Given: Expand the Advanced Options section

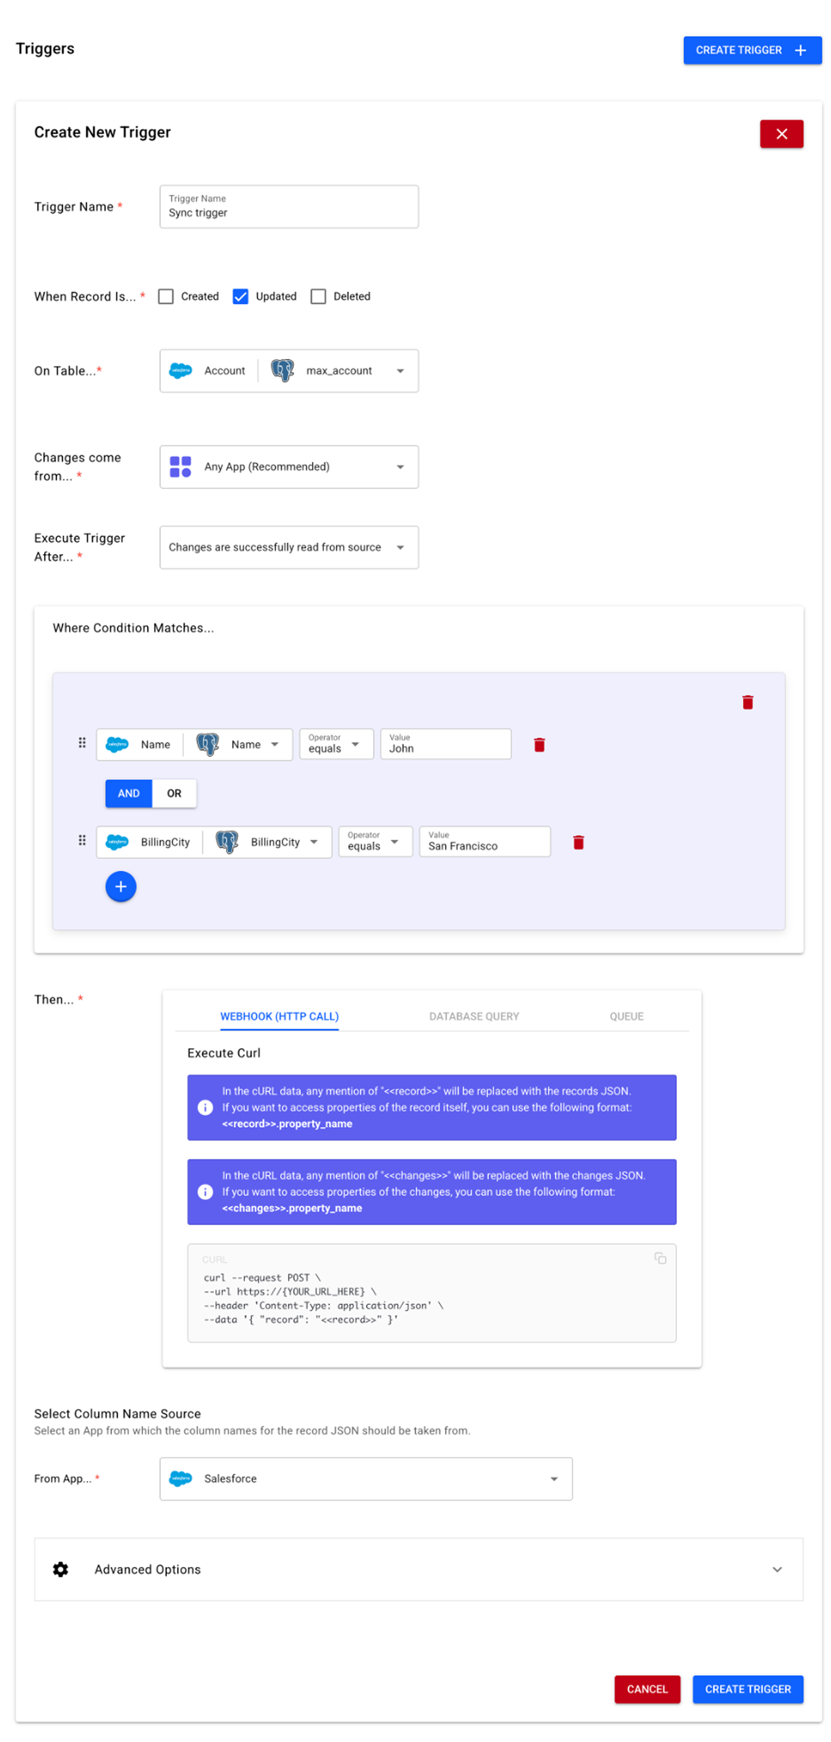Looking at the screenshot, I should point(777,1569).
